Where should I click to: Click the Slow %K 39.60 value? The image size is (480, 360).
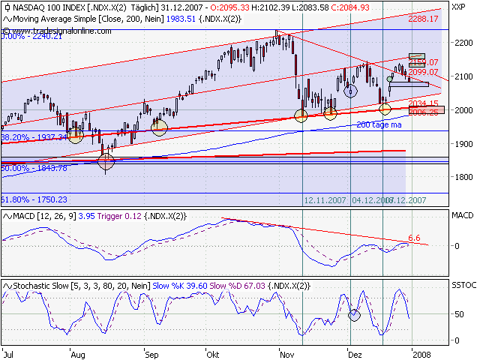(180, 286)
